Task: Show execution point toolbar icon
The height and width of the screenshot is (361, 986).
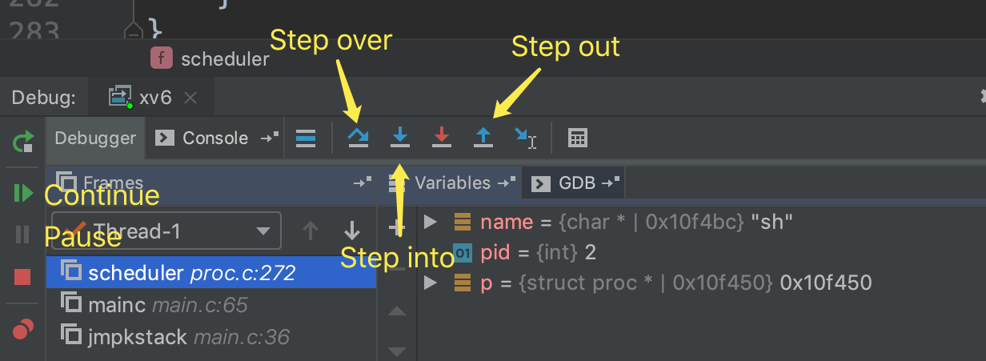Action: pos(305,138)
